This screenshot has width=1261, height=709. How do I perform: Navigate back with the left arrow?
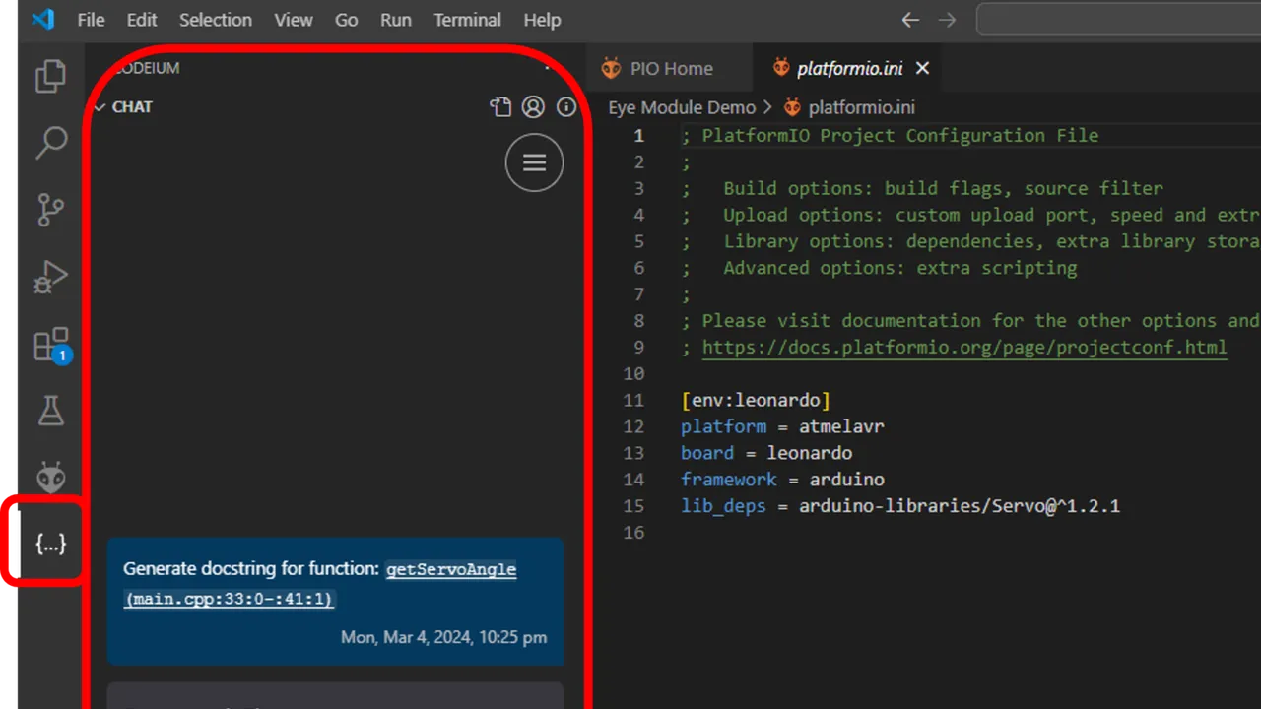[x=910, y=20]
